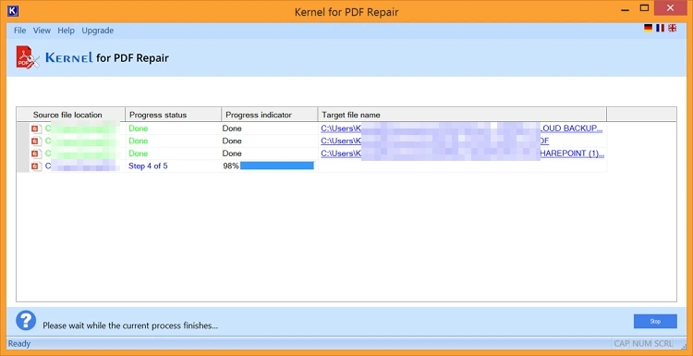Click the Kernel for PDF Repair logo
Screen dimensions: 693x356
coord(92,57)
